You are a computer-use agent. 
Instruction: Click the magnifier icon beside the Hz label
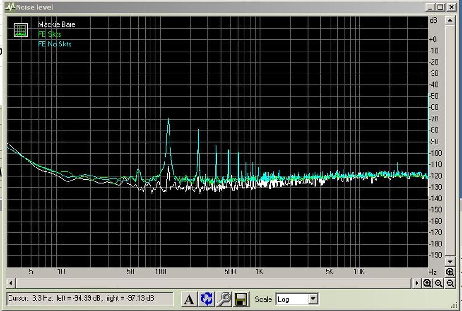click(x=450, y=272)
